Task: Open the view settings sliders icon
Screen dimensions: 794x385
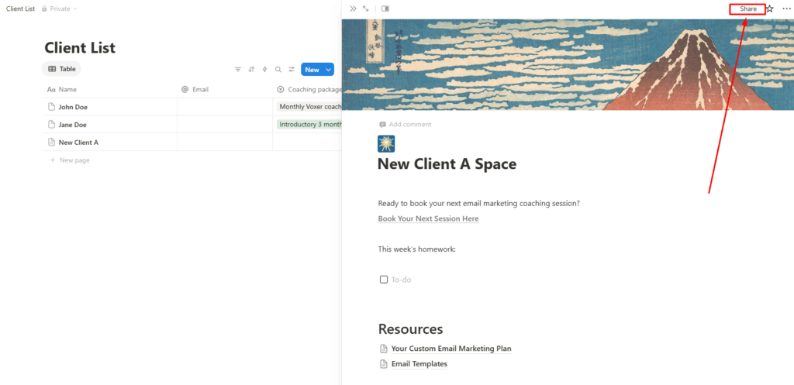Action: pyautogui.click(x=292, y=69)
